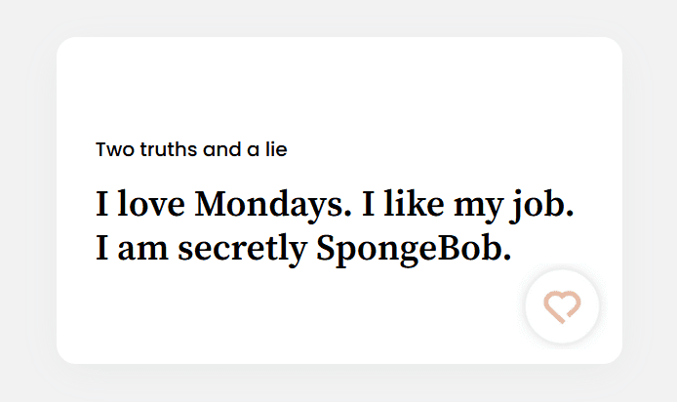Click the word 'lie' in the prompt title
The width and height of the screenshot is (677, 402).
click(x=274, y=150)
